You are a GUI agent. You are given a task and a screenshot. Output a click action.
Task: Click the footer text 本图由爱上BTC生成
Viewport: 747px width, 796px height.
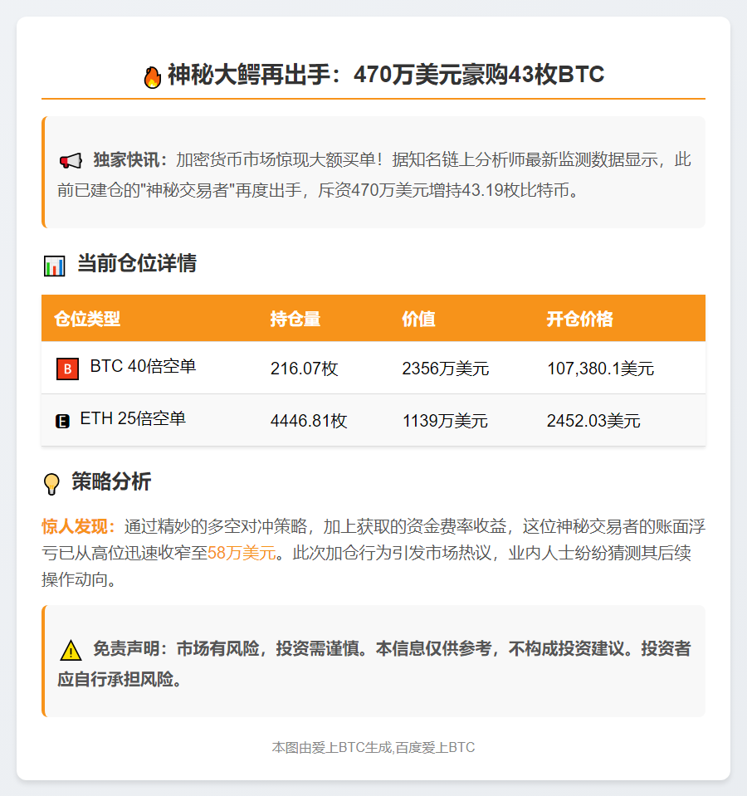point(332,747)
